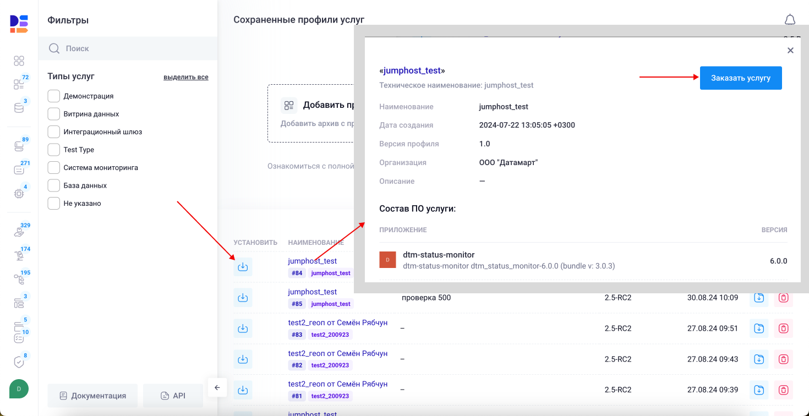The height and width of the screenshot is (416, 809).
Task: Click the user avatar D in sidebar
Action: [x=19, y=388]
